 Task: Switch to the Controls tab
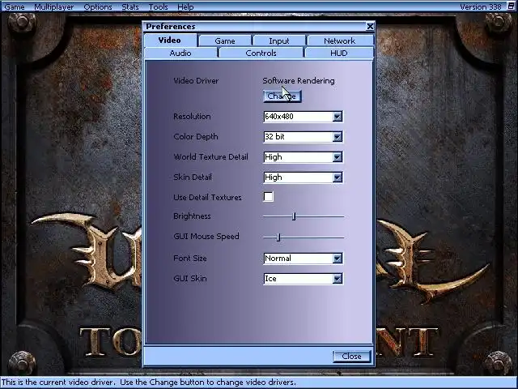click(x=261, y=53)
